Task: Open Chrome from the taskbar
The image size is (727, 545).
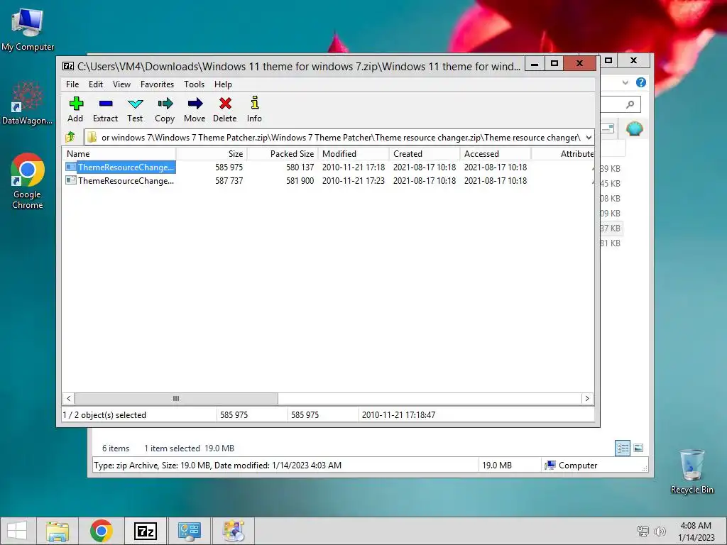Action: click(x=101, y=531)
